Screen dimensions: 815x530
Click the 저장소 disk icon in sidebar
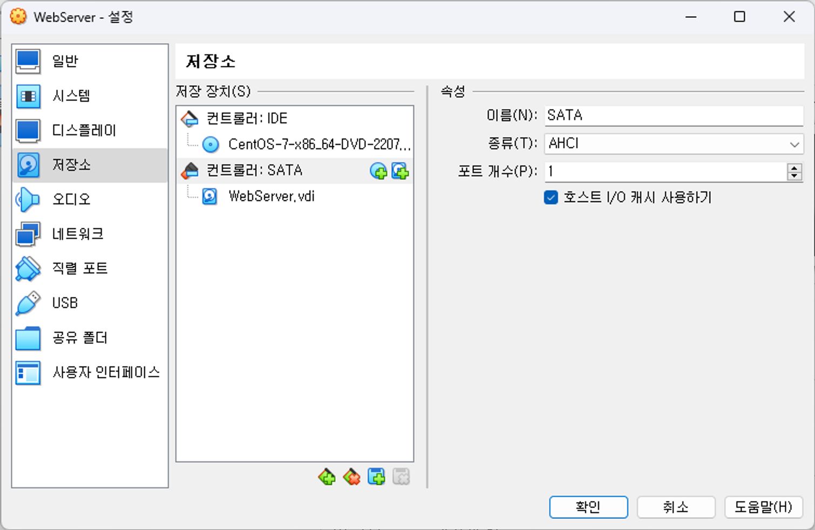[28, 165]
